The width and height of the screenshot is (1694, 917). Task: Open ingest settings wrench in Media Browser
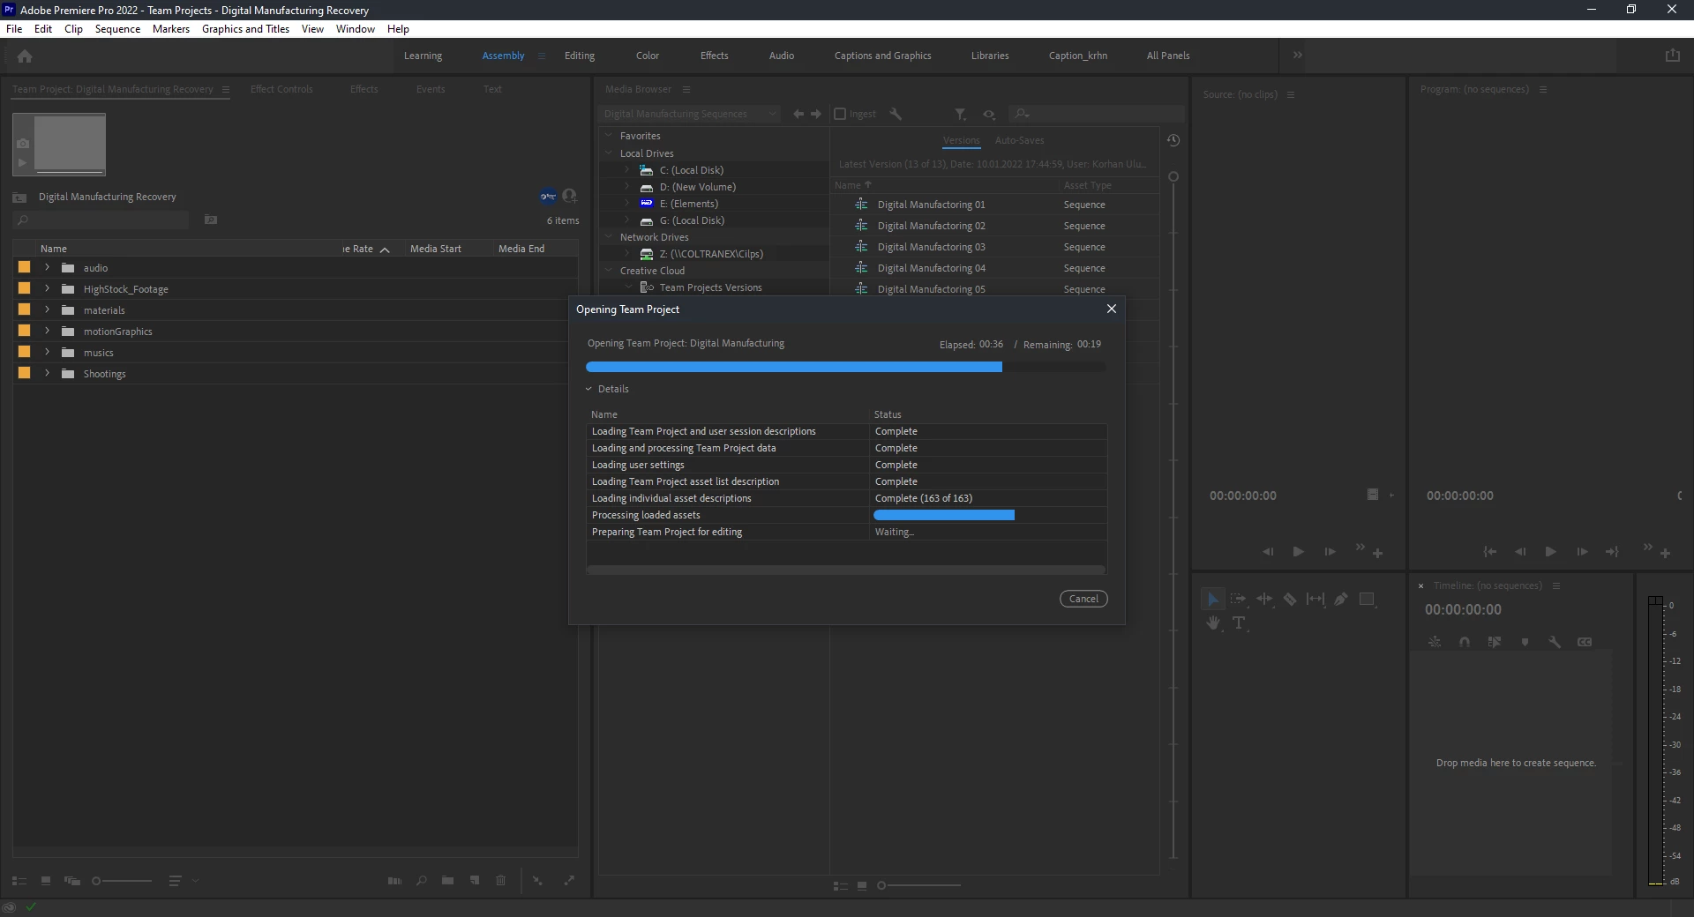pyautogui.click(x=896, y=114)
